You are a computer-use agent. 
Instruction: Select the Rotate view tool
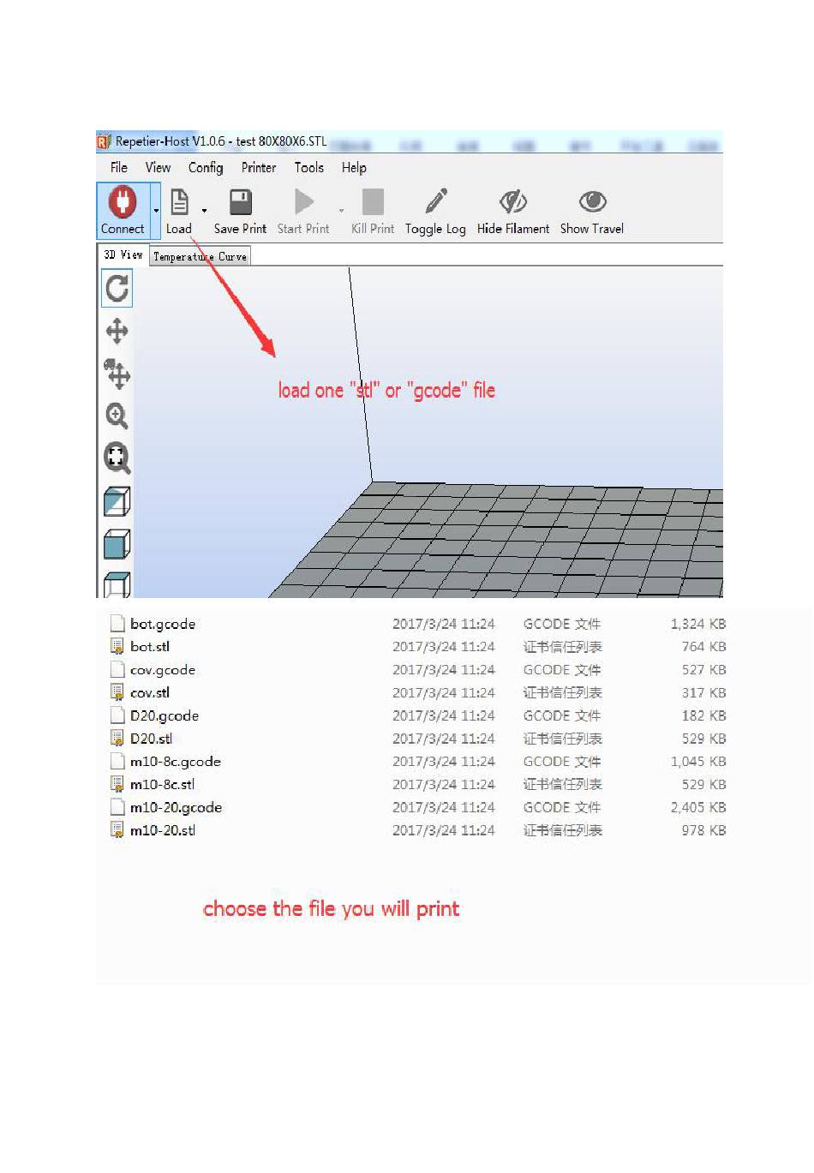click(x=117, y=288)
